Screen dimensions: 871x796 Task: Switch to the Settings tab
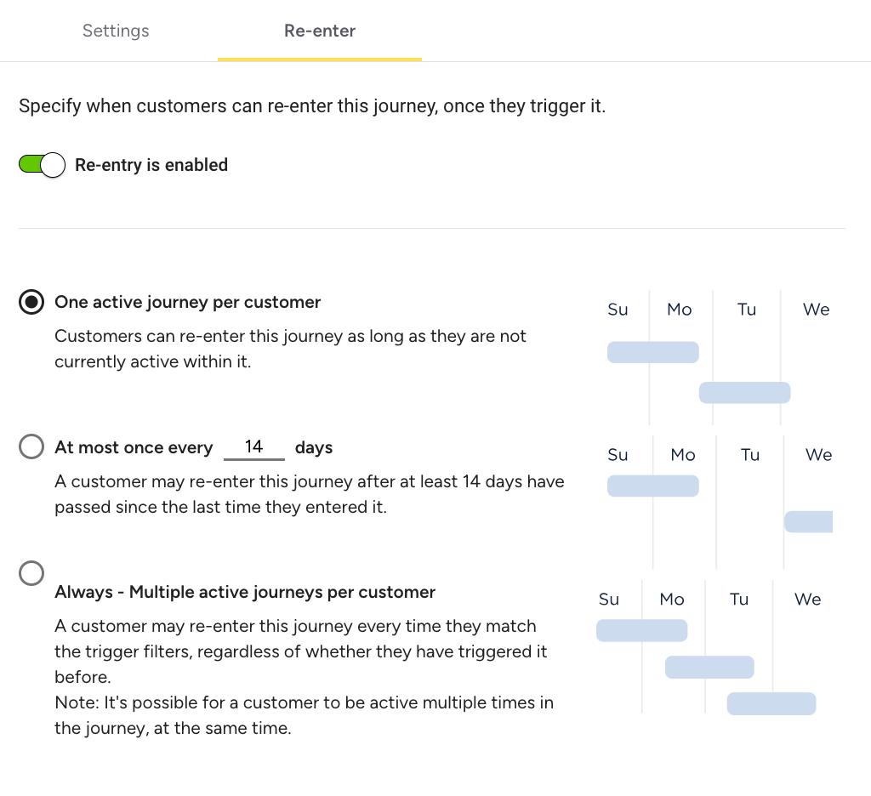[116, 31]
